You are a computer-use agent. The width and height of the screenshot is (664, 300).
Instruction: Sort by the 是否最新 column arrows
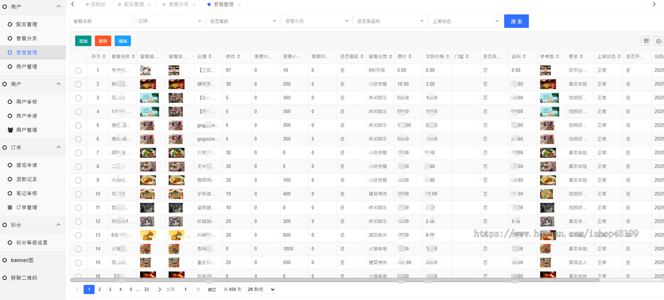[x=362, y=56]
